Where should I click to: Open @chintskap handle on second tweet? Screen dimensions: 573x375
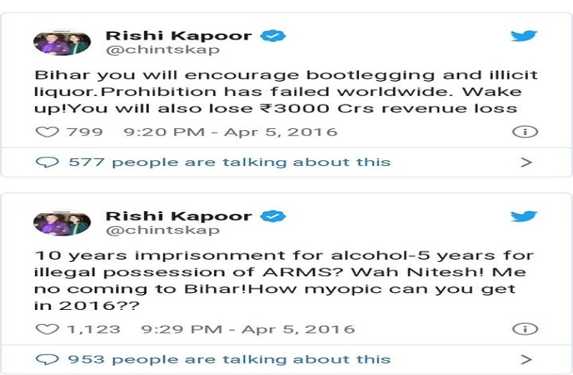pos(163,230)
